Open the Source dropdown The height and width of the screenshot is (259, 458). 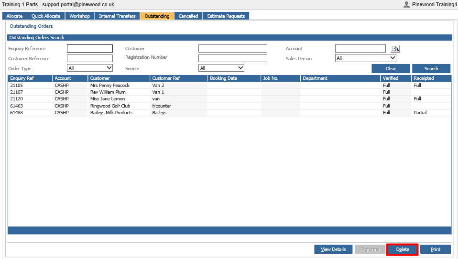click(221, 68)
